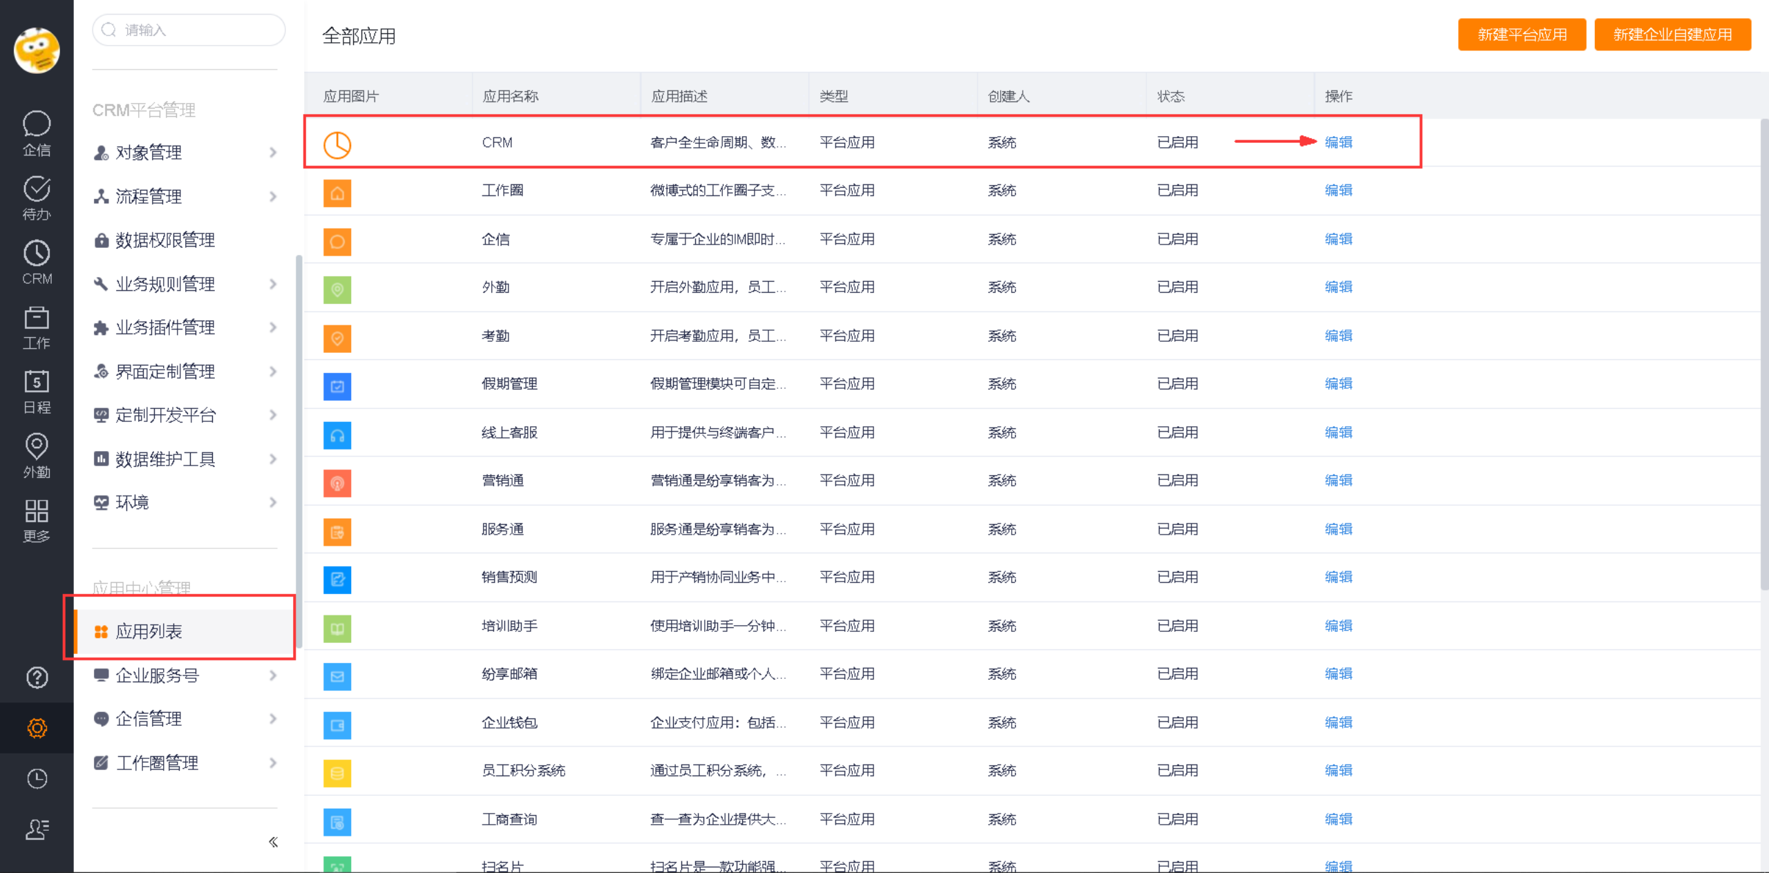Click the 假期管理 app icon
The height and width of the screenshot is (873, 1769).
tap(337, 387)
